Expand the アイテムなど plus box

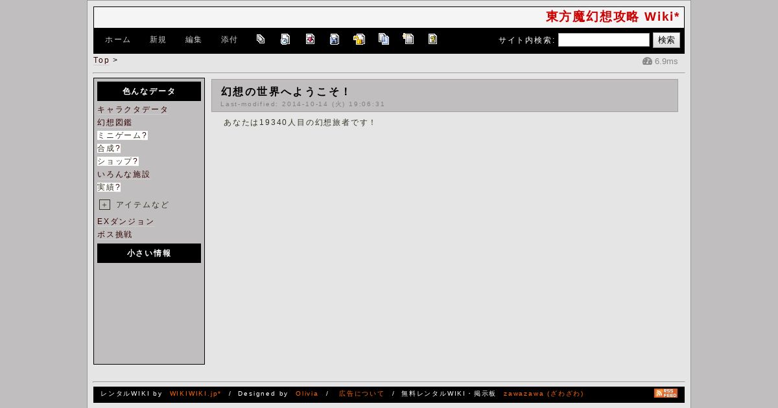tap(104, 205)
